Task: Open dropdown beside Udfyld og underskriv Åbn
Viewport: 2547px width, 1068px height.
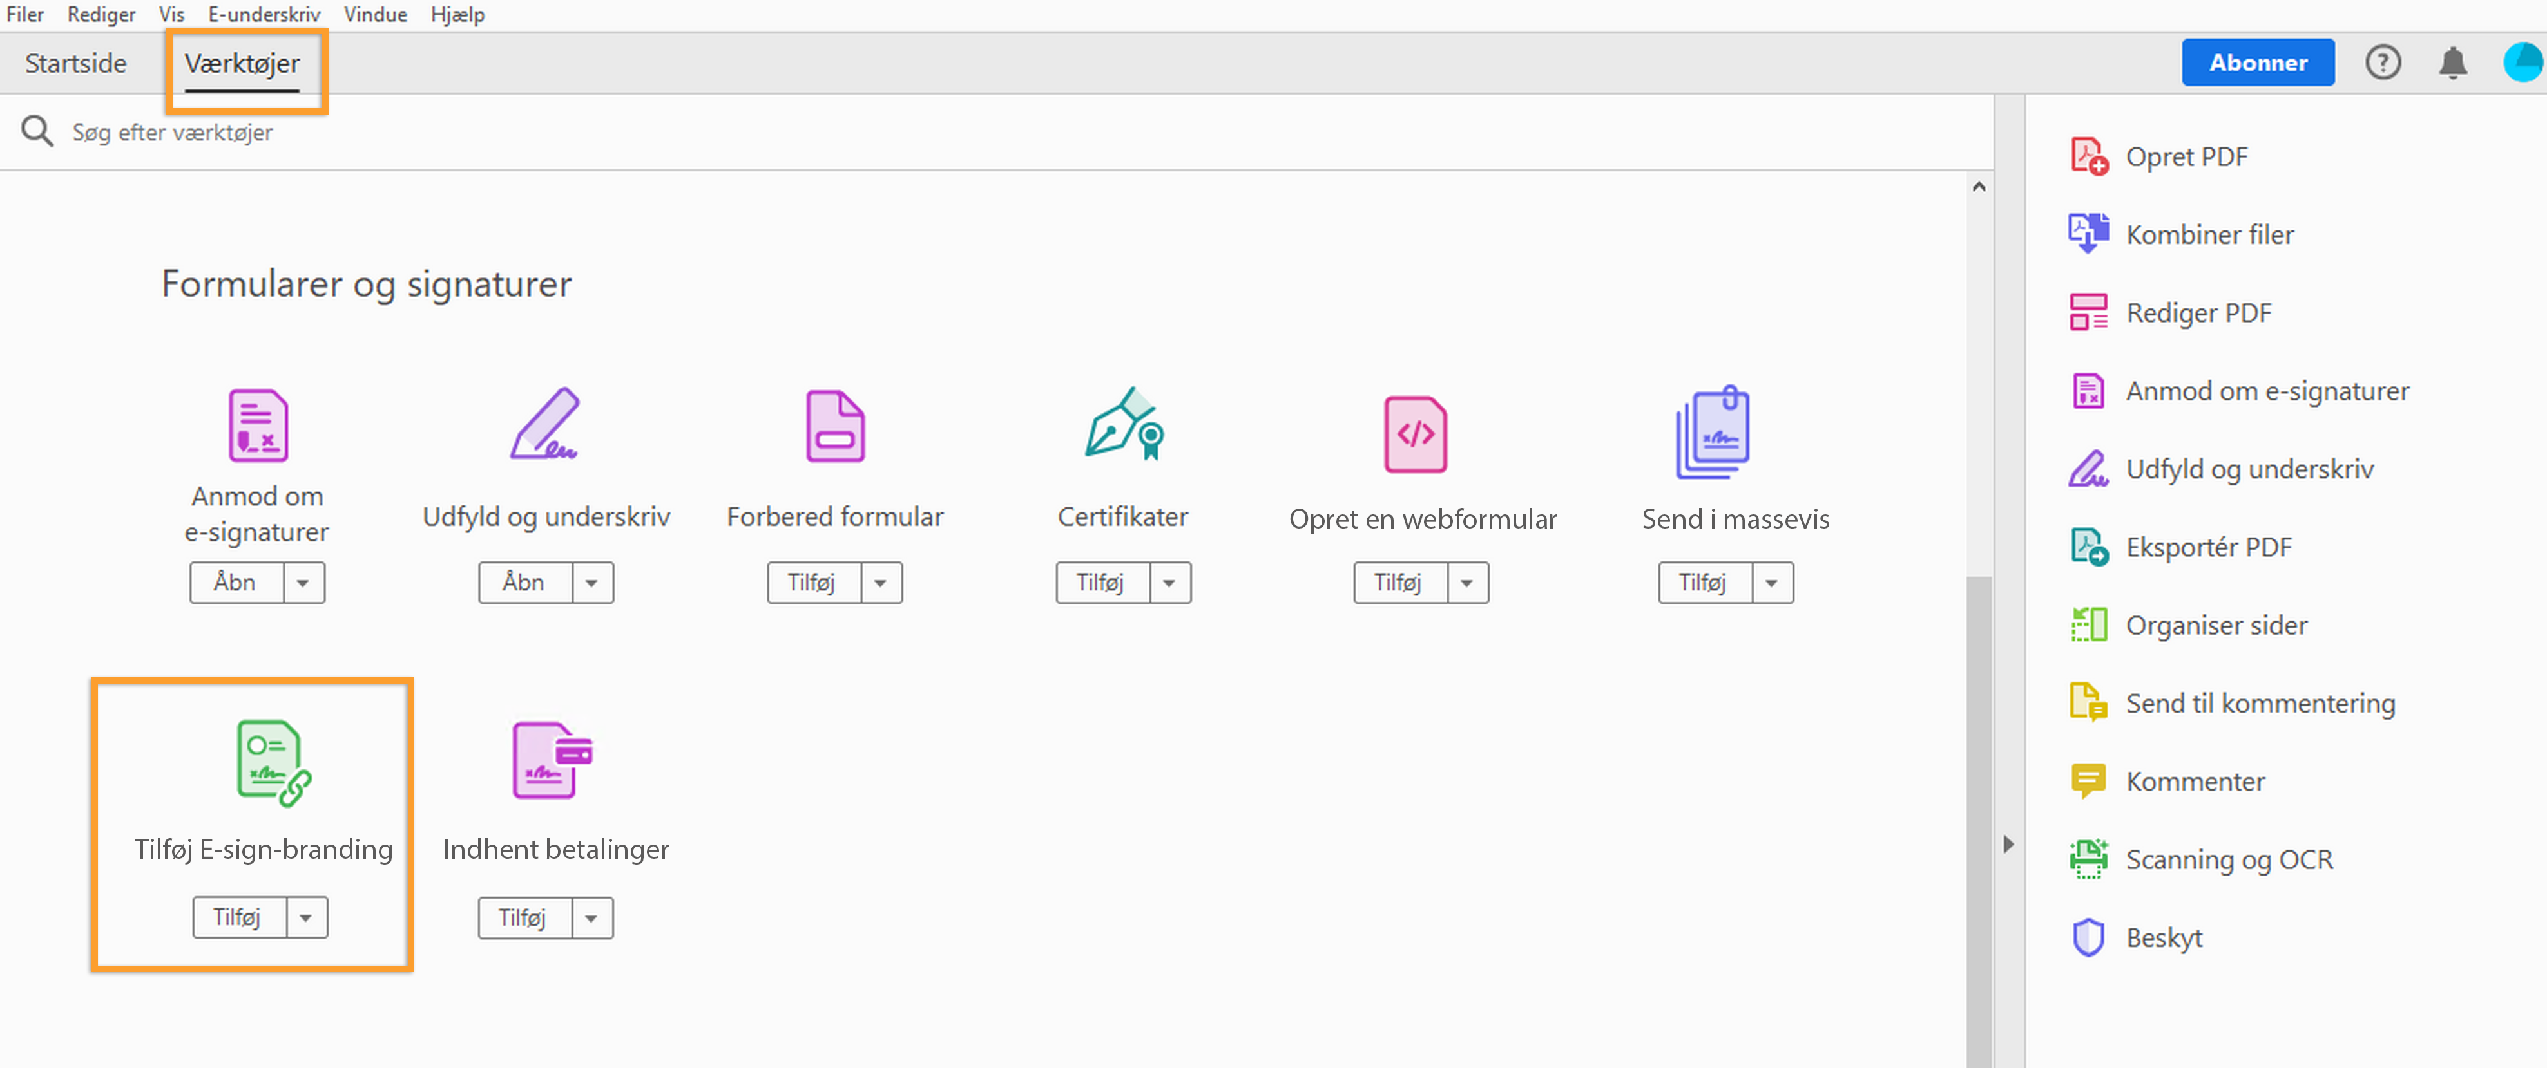Action: 591,583
